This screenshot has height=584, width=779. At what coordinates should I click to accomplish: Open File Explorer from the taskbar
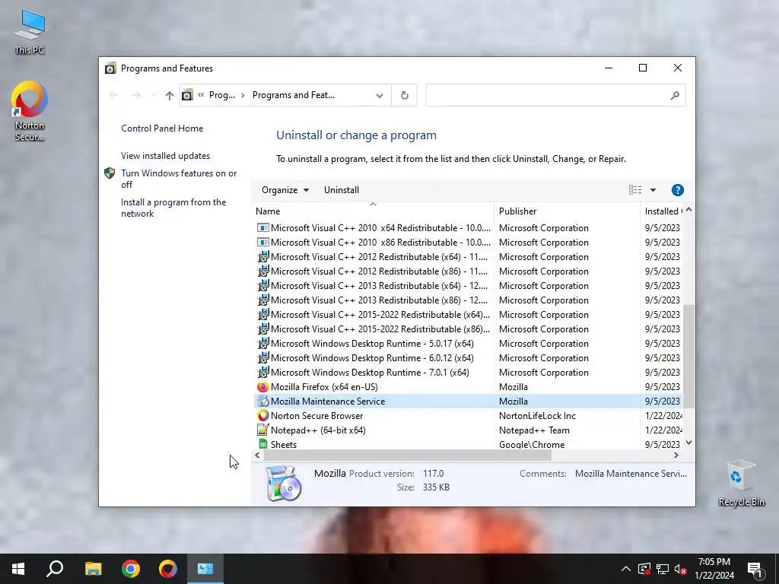(x=93, y=569)
